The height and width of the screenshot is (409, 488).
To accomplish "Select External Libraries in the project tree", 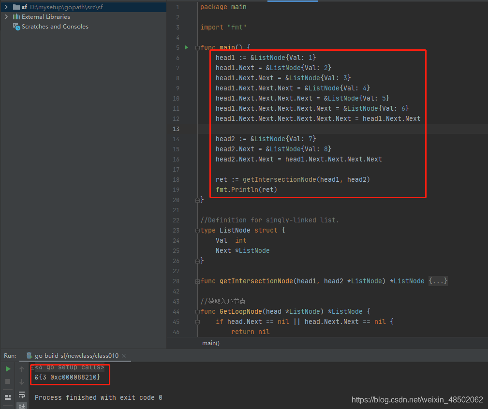I will click(46, 17).
